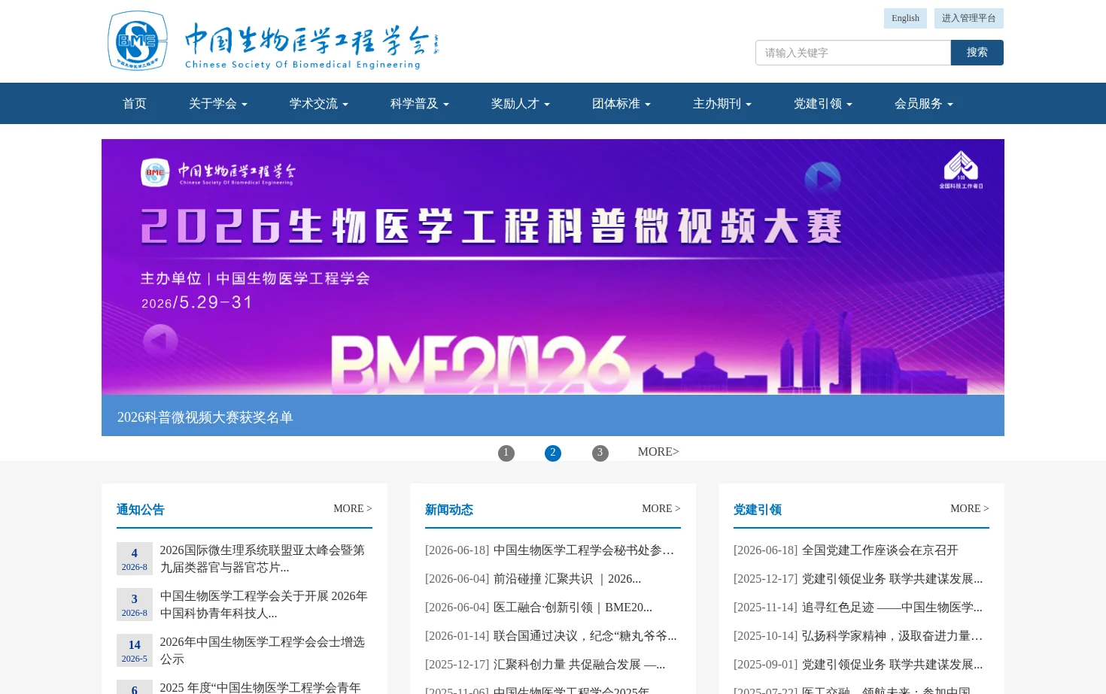Select carousel slide indicator 3

pyautogui.click(x=600, y=453)
